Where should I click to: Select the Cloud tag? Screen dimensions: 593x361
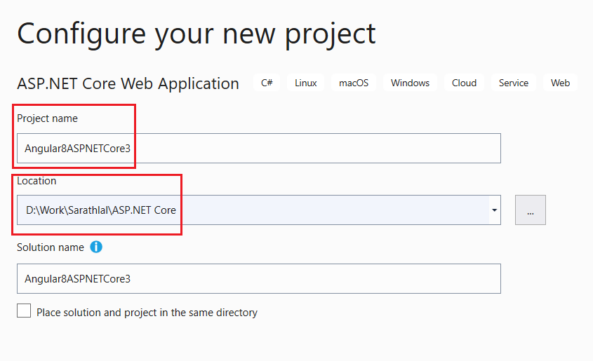pyautogui.click(x=464, y=83)
